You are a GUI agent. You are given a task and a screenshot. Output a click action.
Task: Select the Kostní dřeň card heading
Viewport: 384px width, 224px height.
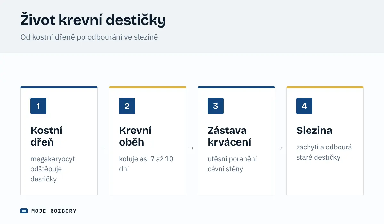47,136
